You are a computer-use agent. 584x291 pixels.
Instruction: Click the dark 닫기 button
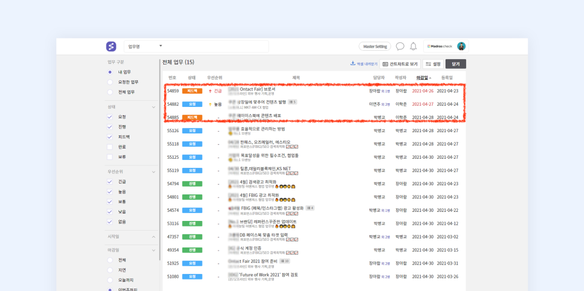[455, 64]
